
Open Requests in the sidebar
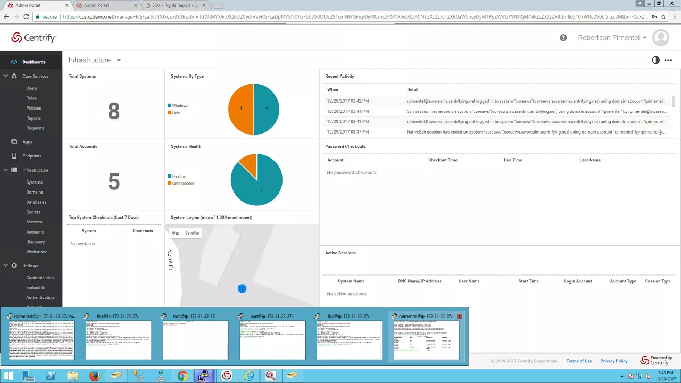35,128
